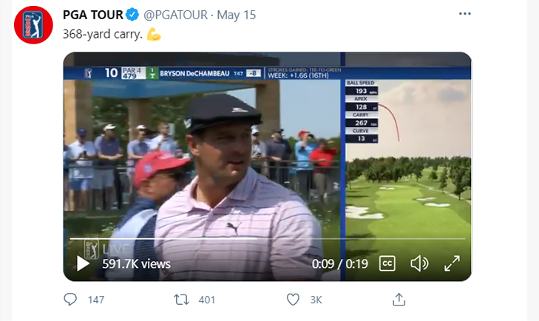Retweet using the retweet arrows icon
Image resolution: width=539 pixels, height=321 pixels.
tap(181, 300)
